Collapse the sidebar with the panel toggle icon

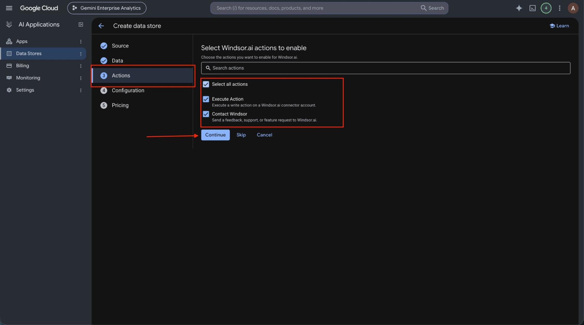pyautogui.click(x=81, y=24)
